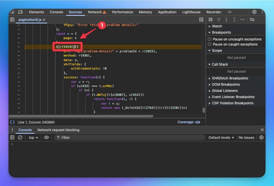Open console settings gear
Screen dimensions: 274x186
pyautogui.click(x=261, y=137)
